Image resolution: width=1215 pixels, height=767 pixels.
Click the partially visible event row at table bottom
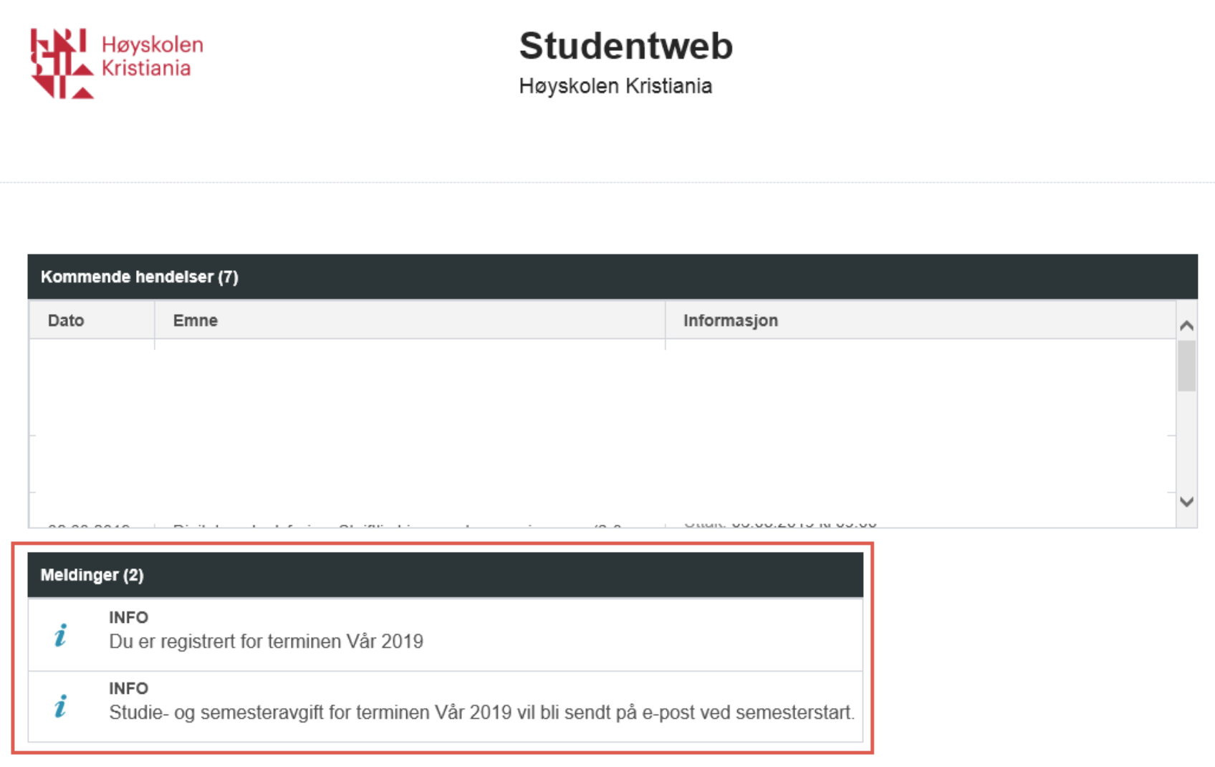tap(602, 524)
